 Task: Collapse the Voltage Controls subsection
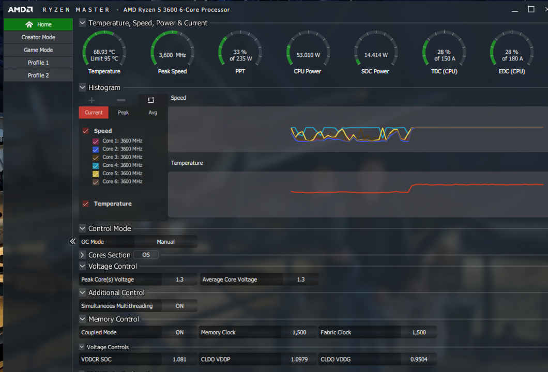click(x=82, y=347)
